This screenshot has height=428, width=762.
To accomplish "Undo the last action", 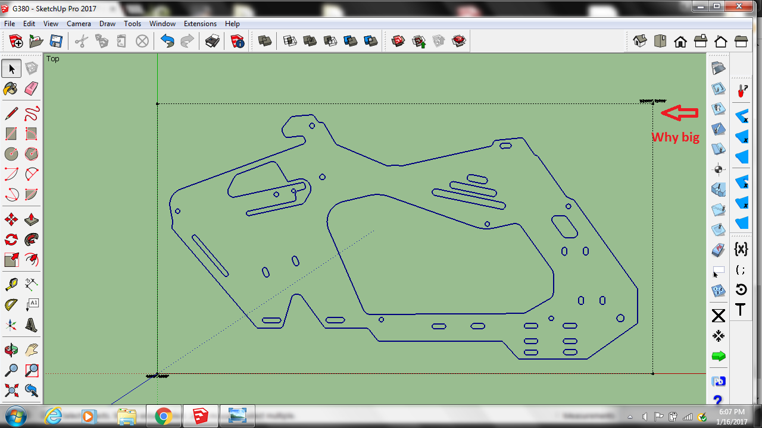I will [x=167, y=41].
